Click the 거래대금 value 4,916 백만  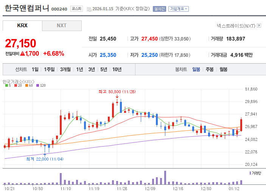241,55
